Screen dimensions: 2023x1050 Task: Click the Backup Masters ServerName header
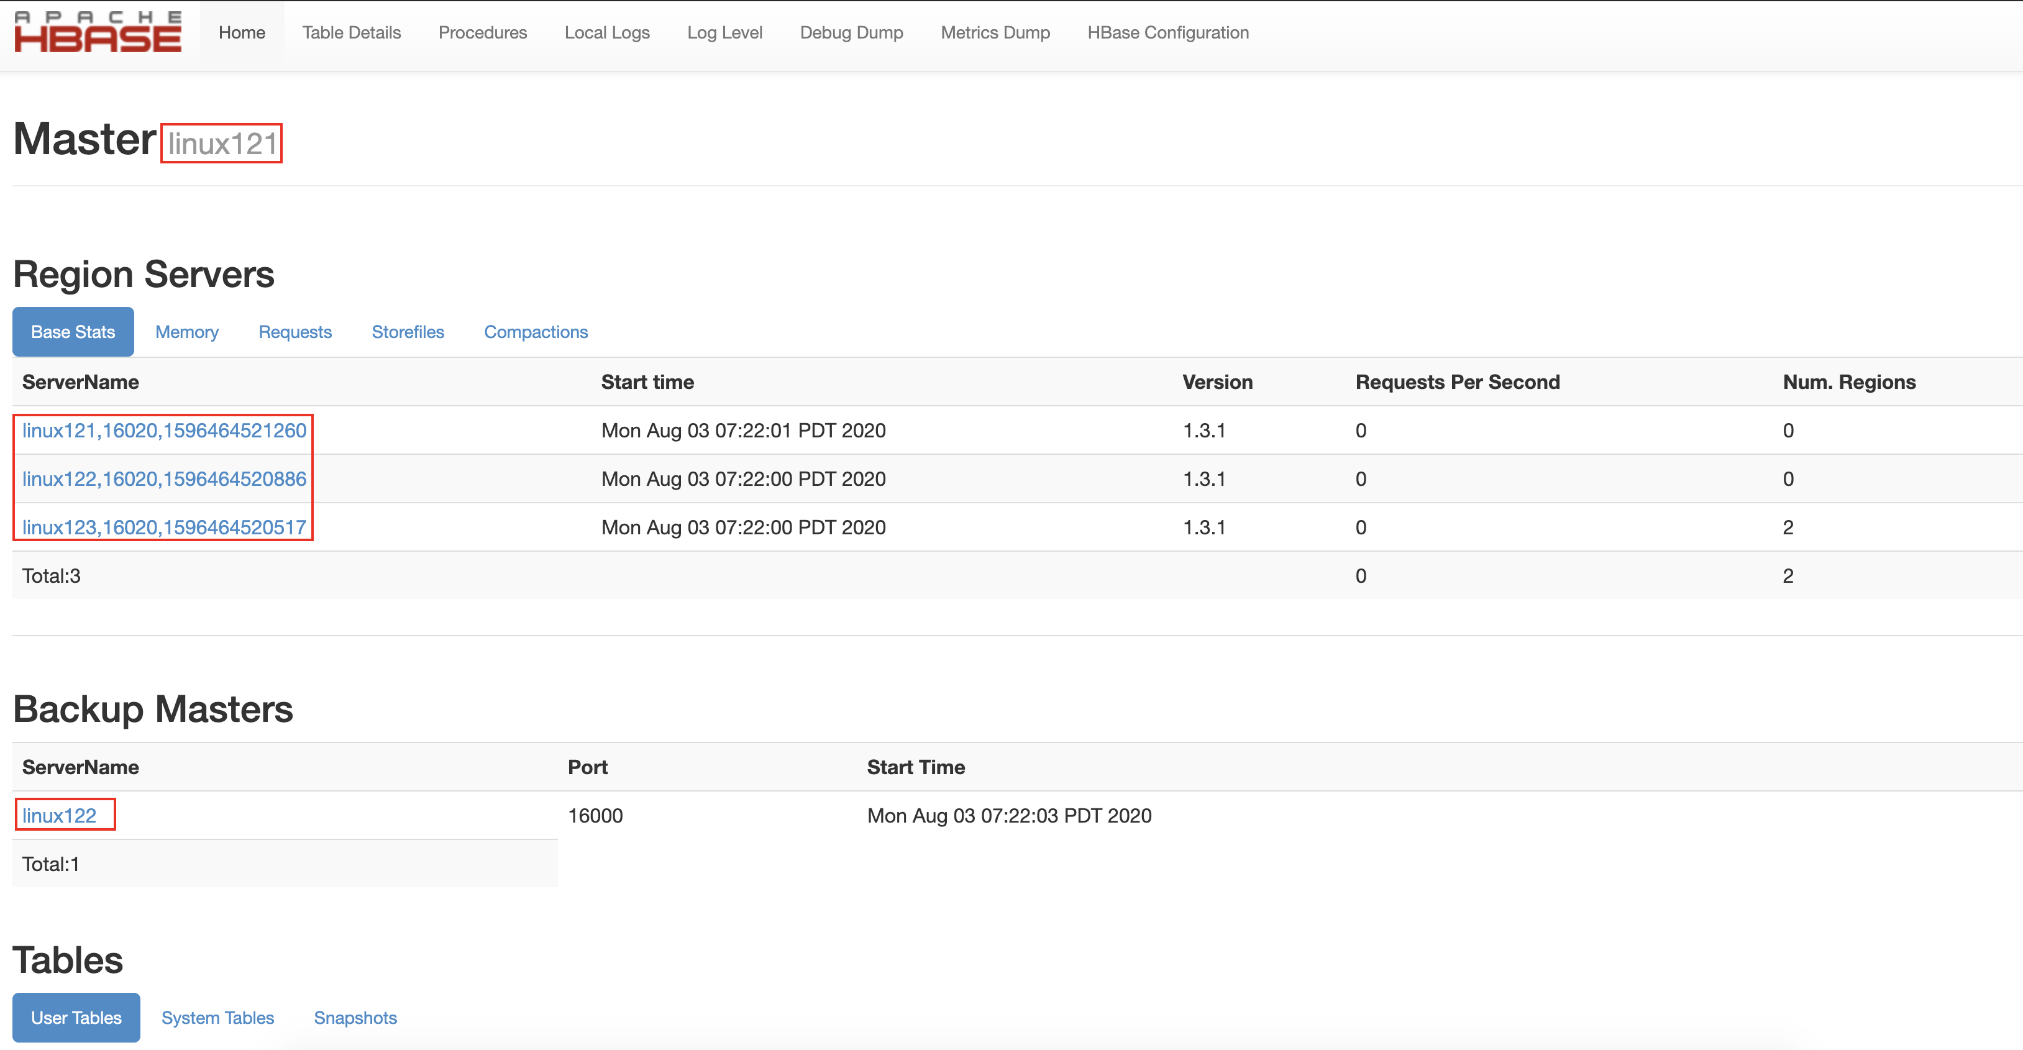[80, 767]
